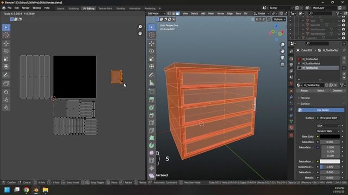Select the Extrude Region tool
The image size is (348, 195).
(152, 100)
